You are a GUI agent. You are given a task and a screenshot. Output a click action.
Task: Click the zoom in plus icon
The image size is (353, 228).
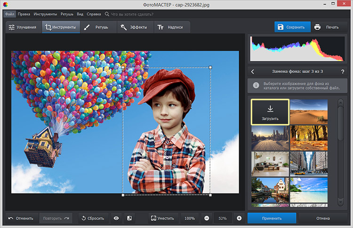(239, 218)
